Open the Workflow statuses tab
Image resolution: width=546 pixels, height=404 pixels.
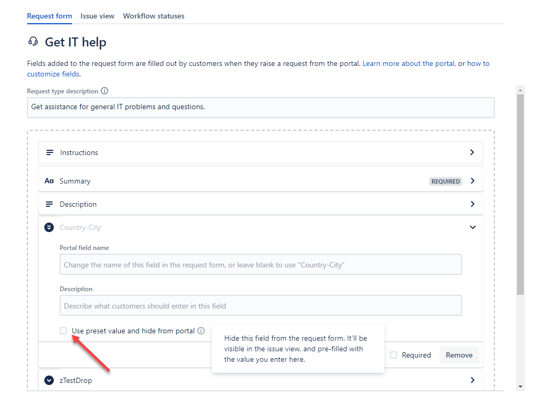[154, 16]
